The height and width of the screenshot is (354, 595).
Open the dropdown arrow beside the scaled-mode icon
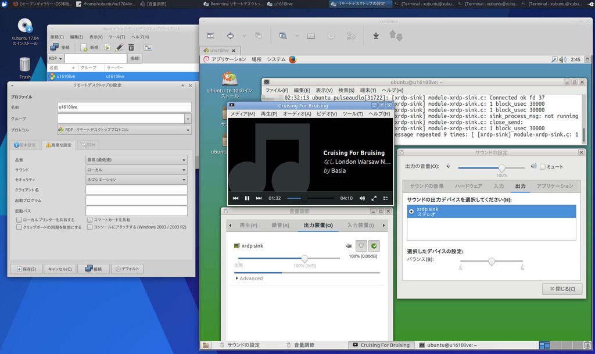pyautogui.click(x=297, y=35)
